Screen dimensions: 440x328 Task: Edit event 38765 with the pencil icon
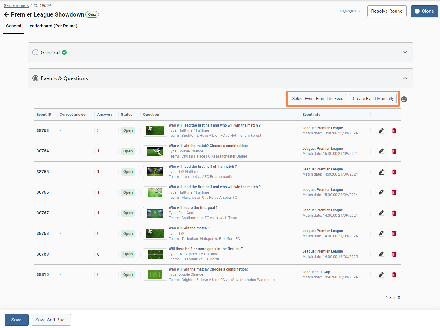381,172
